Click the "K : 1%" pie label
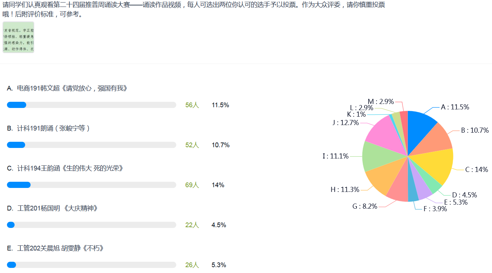This screenshot has width=492, height=273. [x=356, y=115]
